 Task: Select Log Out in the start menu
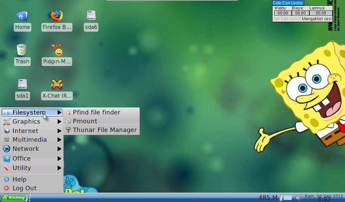tap(32, 188)
